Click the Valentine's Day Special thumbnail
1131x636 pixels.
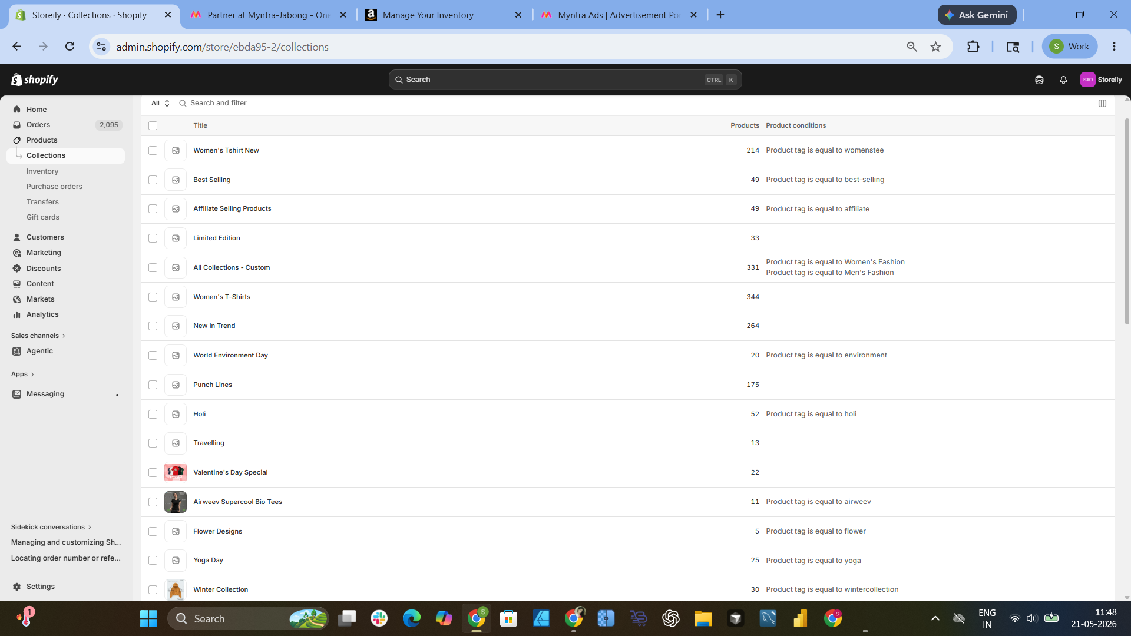pos(176,472)
